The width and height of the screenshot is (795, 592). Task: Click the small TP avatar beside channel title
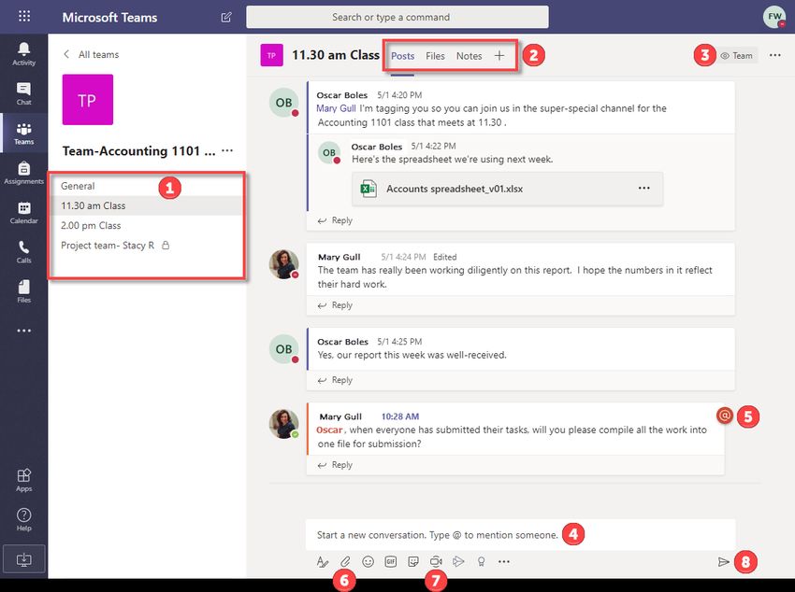pyautogui.click(x=271, y=55)
